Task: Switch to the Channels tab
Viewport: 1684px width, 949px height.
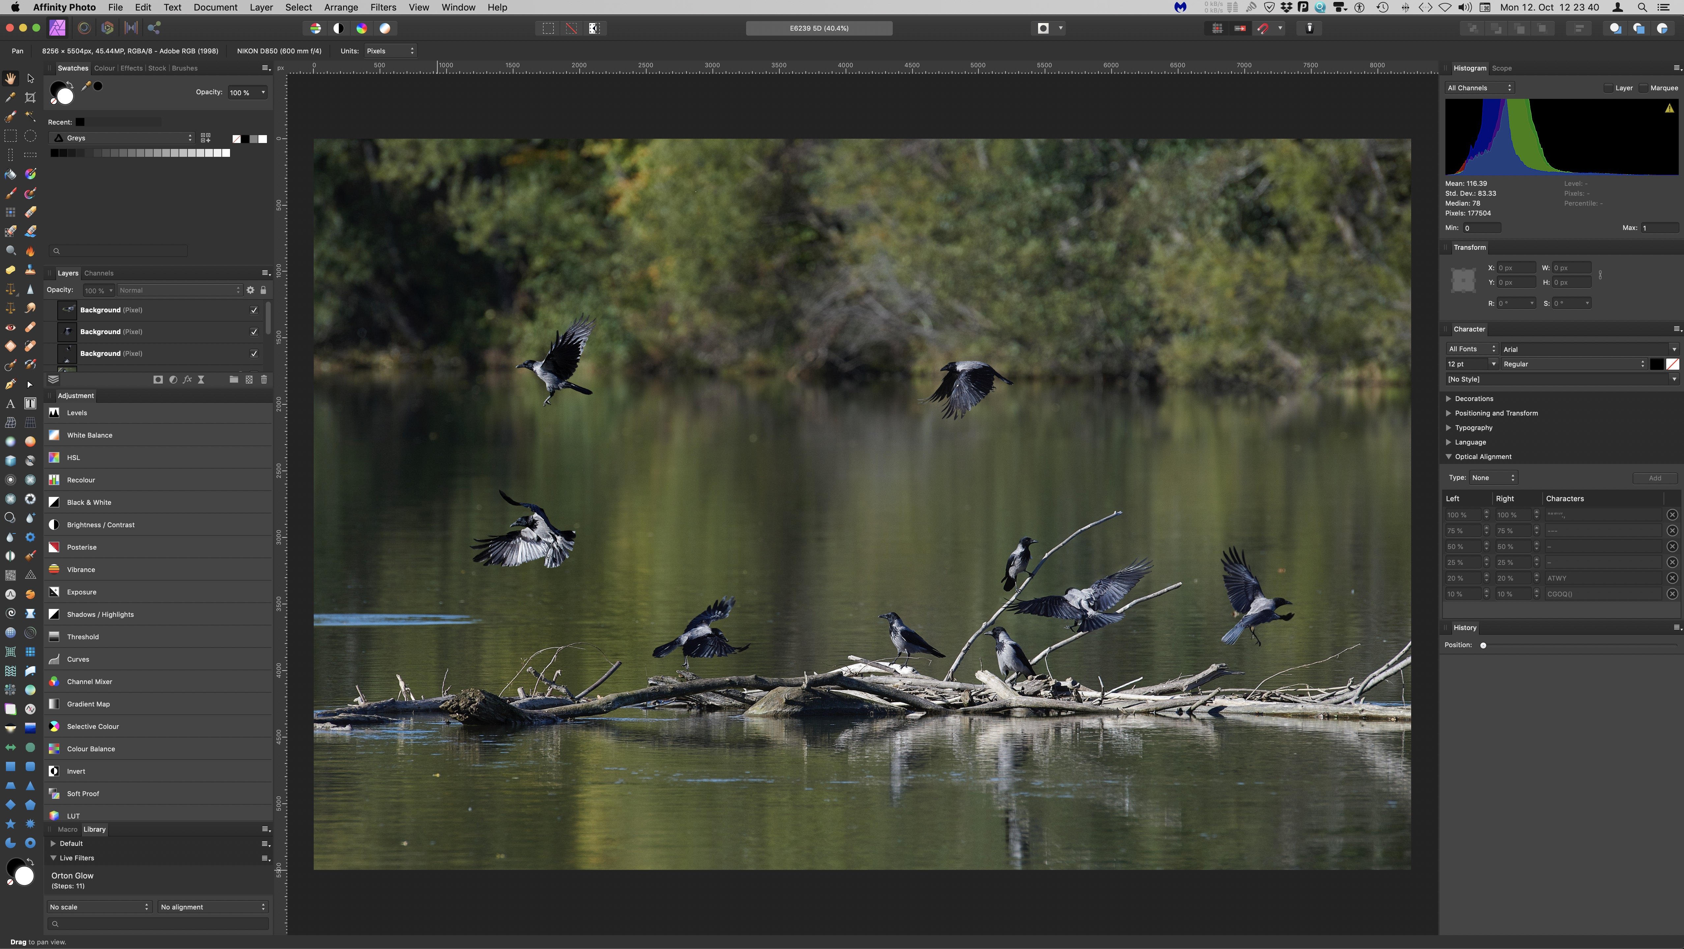Action: click(99, 273)
